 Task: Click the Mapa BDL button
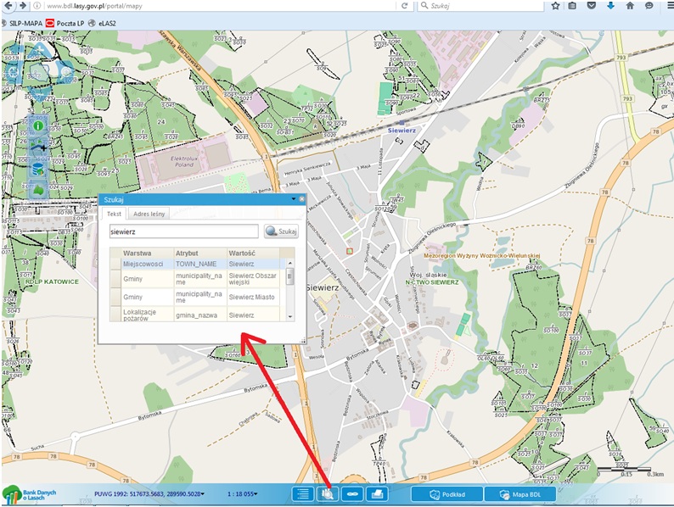(520, 493)
